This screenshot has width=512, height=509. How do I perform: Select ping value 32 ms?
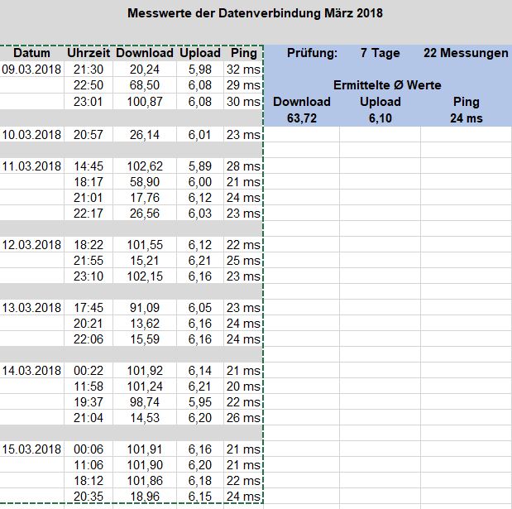tap(243, 70)
